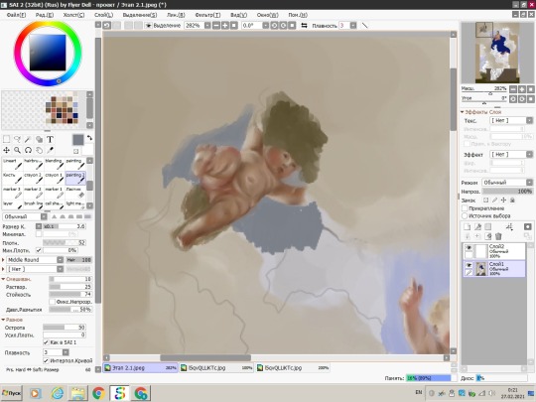Collapse the Смешиван. section
Screen dimensions: 536x402
coord(3,279)
